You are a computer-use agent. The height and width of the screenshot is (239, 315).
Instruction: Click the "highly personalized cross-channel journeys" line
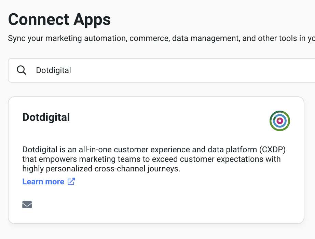pos(101,169)
